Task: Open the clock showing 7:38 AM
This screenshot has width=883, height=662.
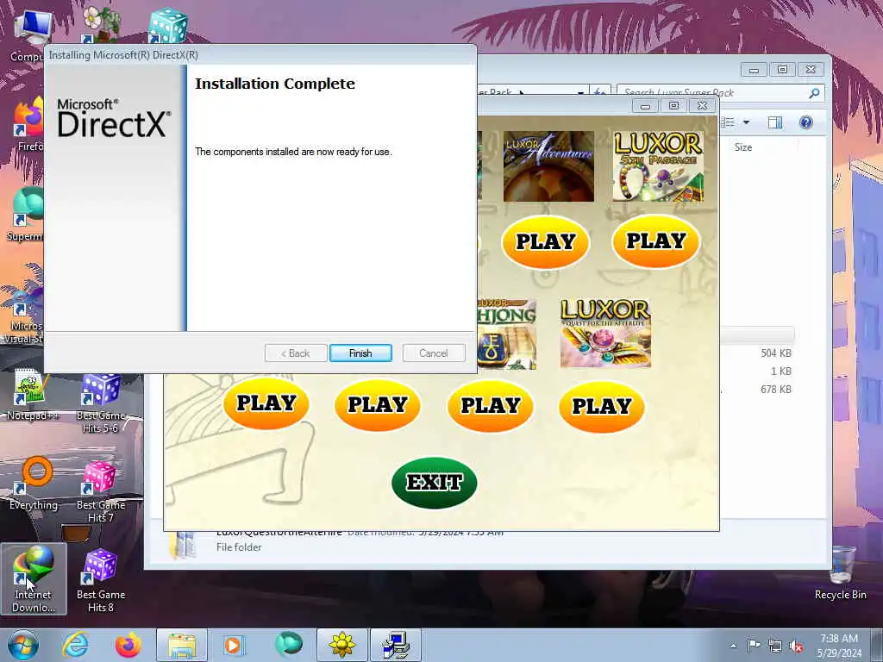Action: coord(839,645)
